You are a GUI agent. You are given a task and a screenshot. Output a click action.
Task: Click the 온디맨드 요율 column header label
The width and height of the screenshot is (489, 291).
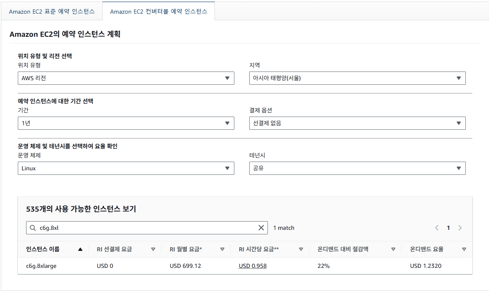pyautogui.click(x=426, y=249)
